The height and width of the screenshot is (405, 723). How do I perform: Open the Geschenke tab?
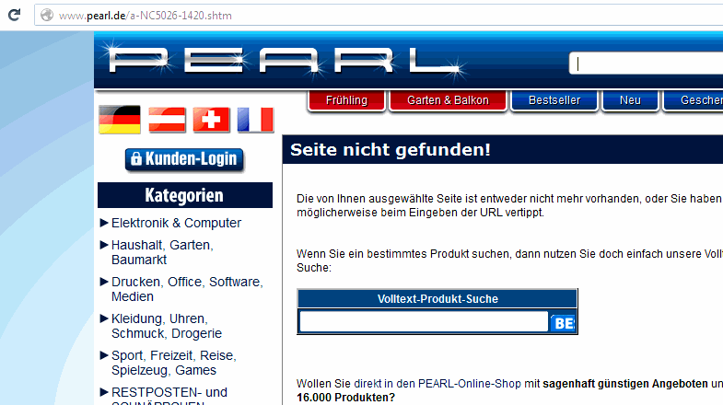(693, 100)
